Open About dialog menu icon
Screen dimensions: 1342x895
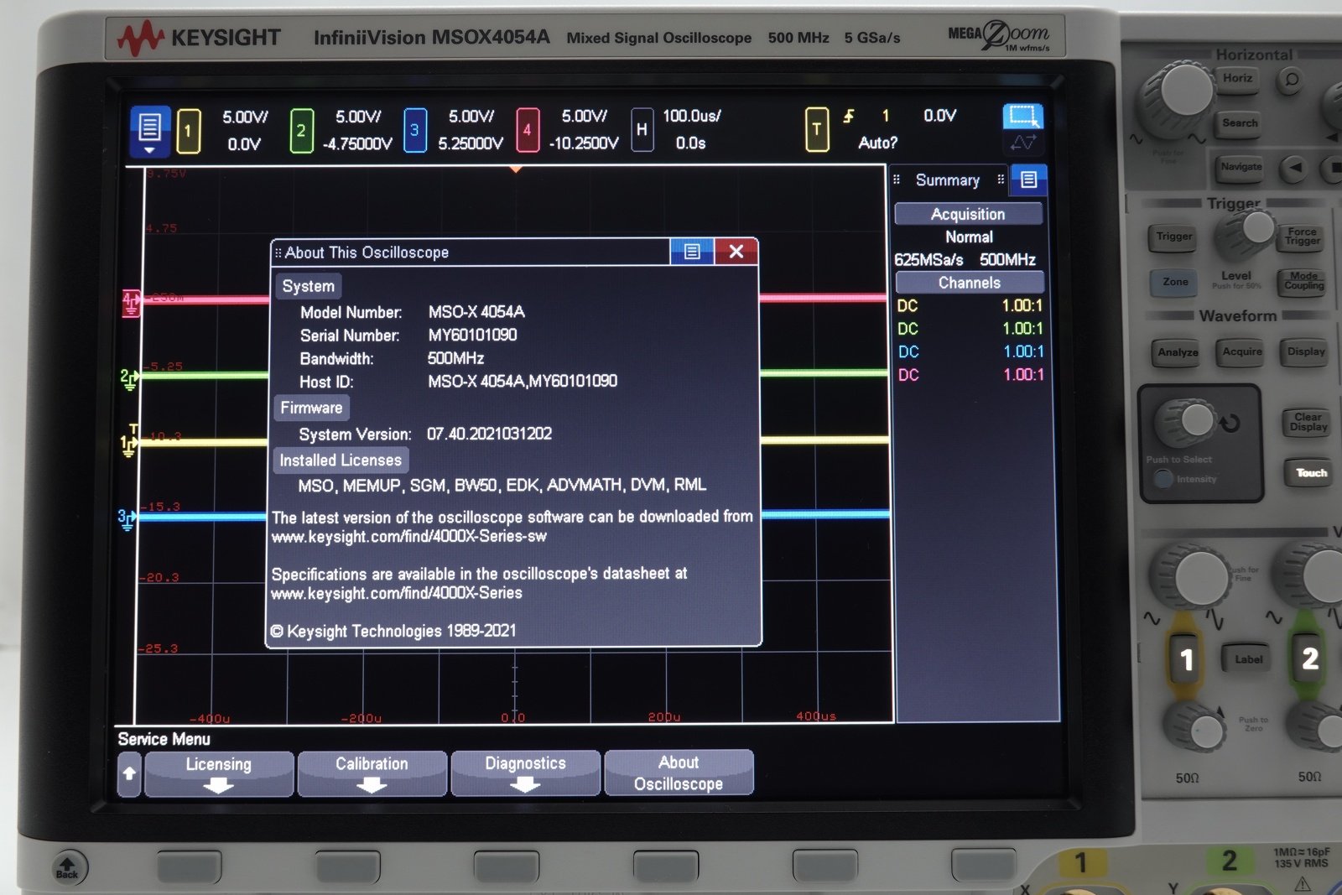692,252
